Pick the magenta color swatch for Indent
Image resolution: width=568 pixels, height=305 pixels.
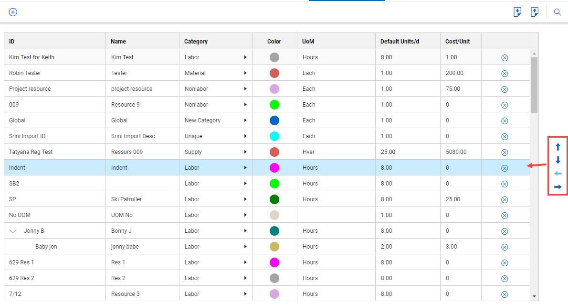pyautogui.click(x=274, y=167)
